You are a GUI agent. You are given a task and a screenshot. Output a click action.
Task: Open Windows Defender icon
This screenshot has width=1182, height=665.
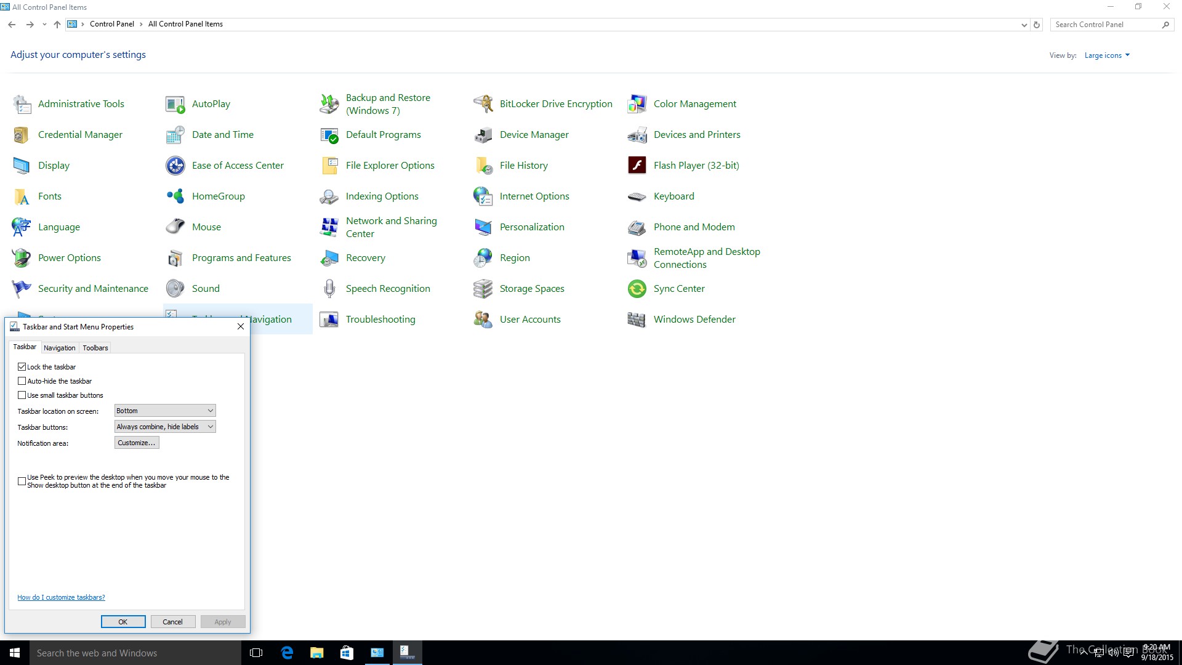tap(637, 320)
